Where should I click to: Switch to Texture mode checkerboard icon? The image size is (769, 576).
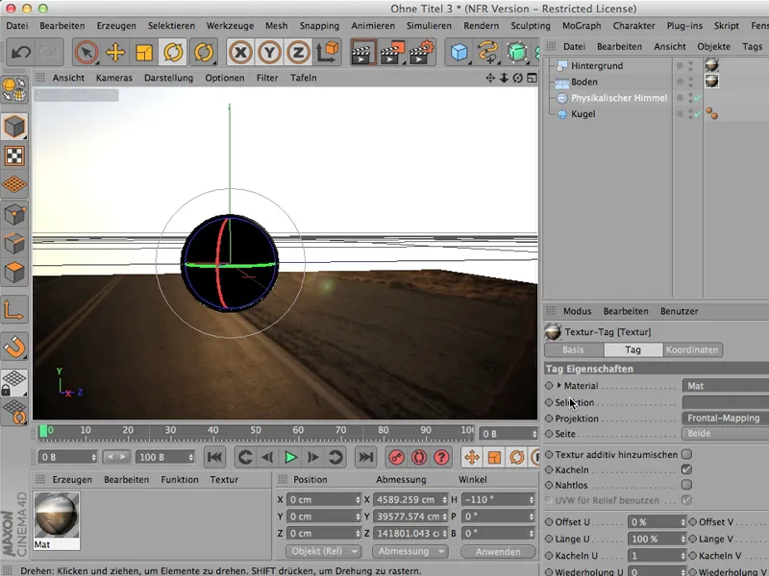tap(14, 156)
